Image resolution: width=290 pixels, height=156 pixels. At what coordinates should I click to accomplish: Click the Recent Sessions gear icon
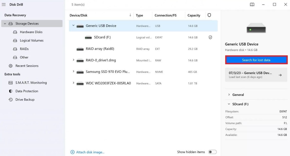click(11, 66)
